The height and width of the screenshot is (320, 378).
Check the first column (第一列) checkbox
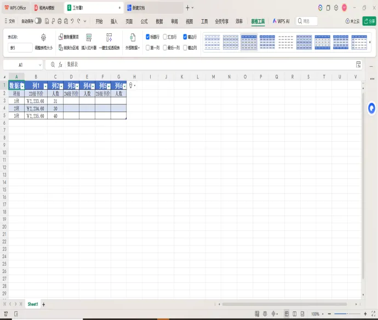(x=148, y=48)
